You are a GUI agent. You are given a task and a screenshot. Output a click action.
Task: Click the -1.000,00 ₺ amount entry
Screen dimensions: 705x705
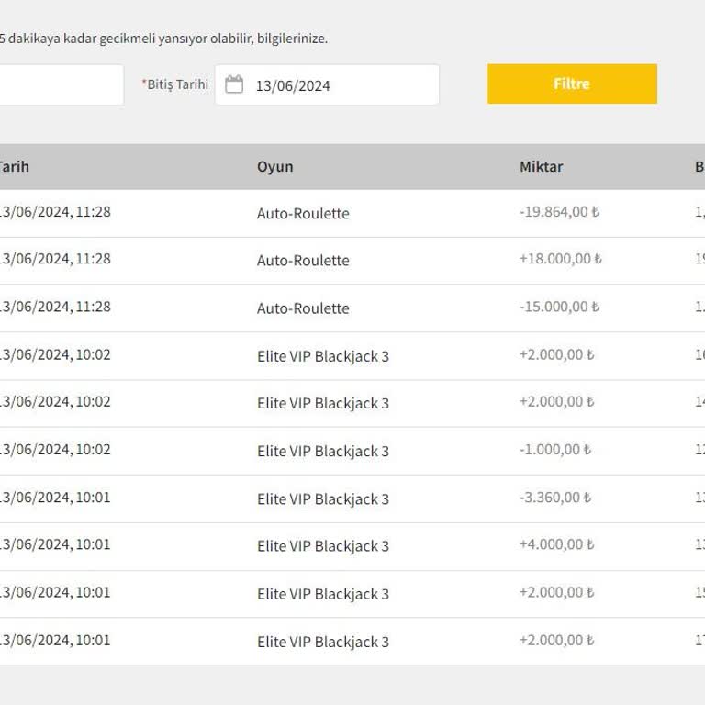click(555, 450)
